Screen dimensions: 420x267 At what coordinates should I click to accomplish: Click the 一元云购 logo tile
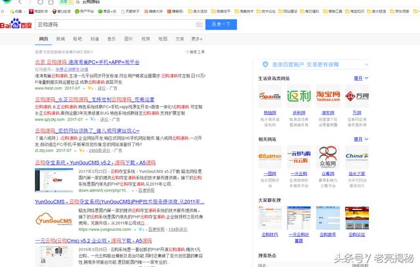(299, 157)
